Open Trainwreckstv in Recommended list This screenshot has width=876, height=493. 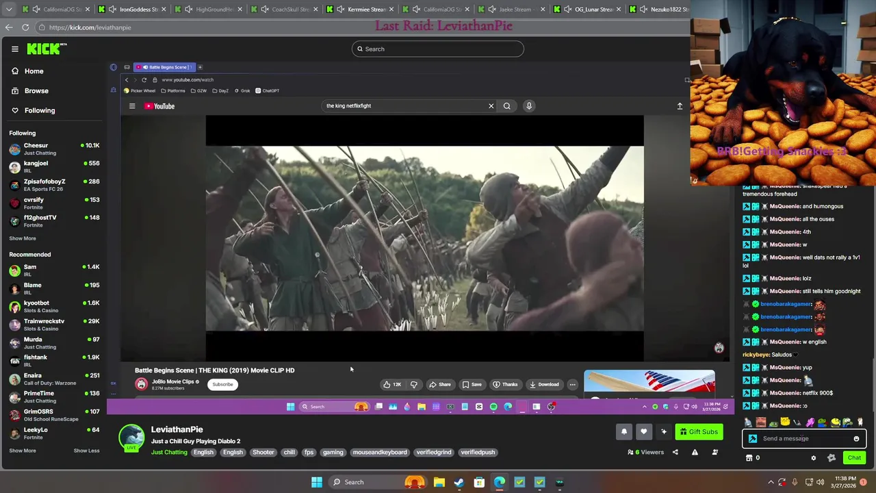tap(55, 325)
